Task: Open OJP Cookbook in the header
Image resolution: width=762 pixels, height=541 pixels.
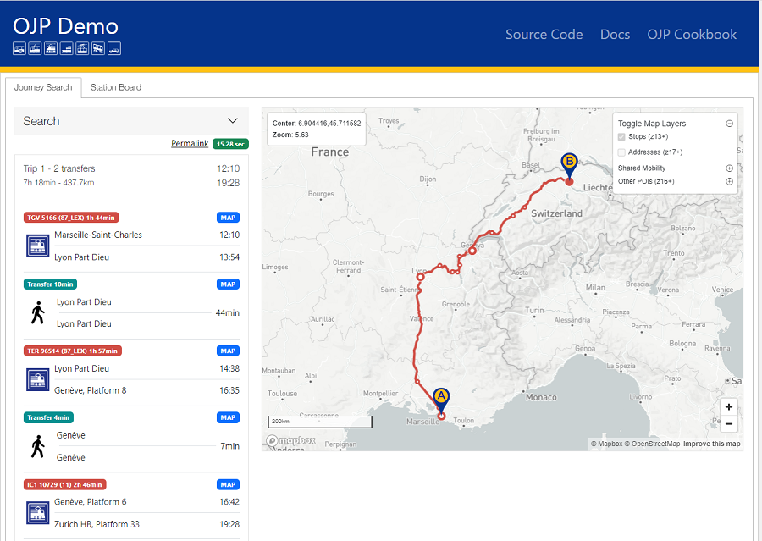Action: [692, 35]
